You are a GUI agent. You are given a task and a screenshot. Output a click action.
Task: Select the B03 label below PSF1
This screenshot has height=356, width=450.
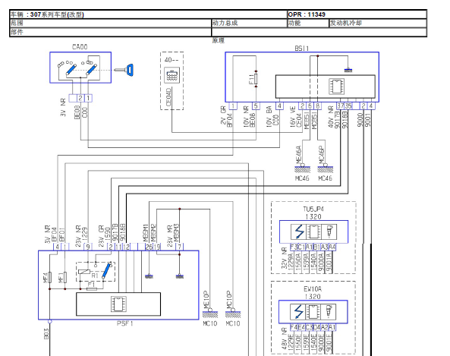click(x=46, y=334)
